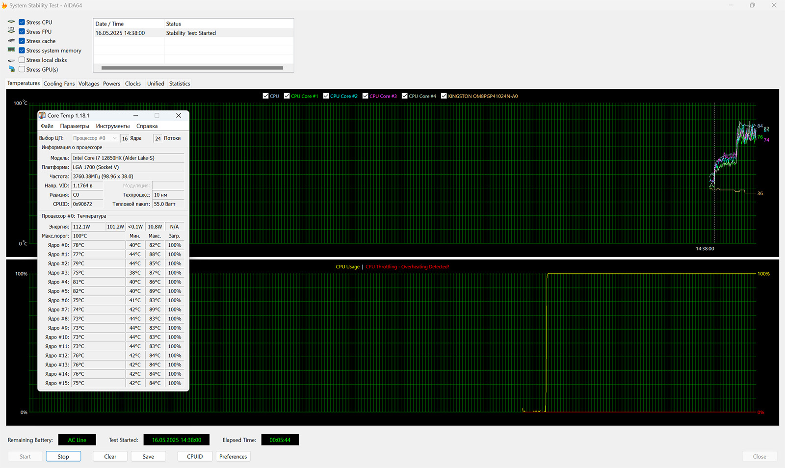
Task: Click the disk icon beside Stress local disks
Action: point(11,60)
